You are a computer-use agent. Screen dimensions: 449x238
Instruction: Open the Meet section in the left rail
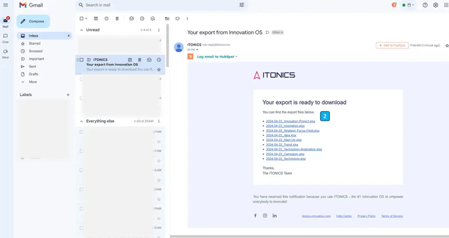5,54
